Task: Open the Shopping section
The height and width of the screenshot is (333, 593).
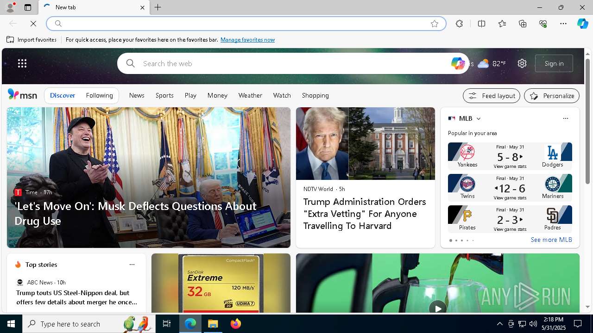Action: click(x=315, y=95)
